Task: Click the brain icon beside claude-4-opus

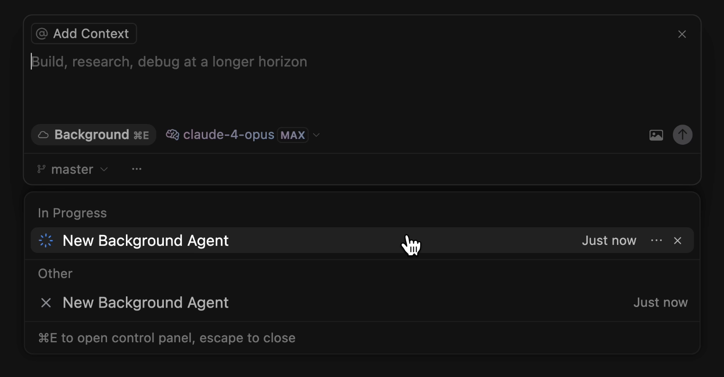Action: (x=172, y=135)
